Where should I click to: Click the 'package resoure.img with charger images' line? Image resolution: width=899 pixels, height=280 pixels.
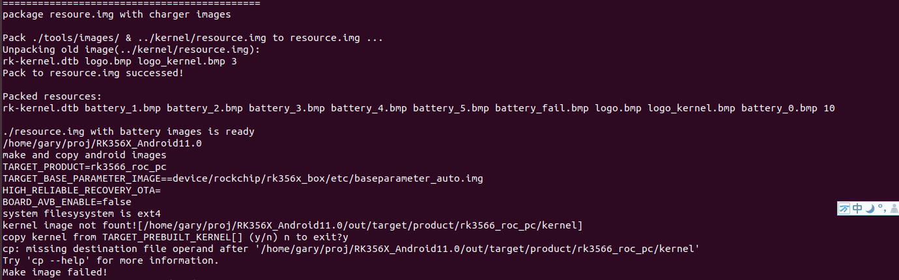tap(117, 14)
